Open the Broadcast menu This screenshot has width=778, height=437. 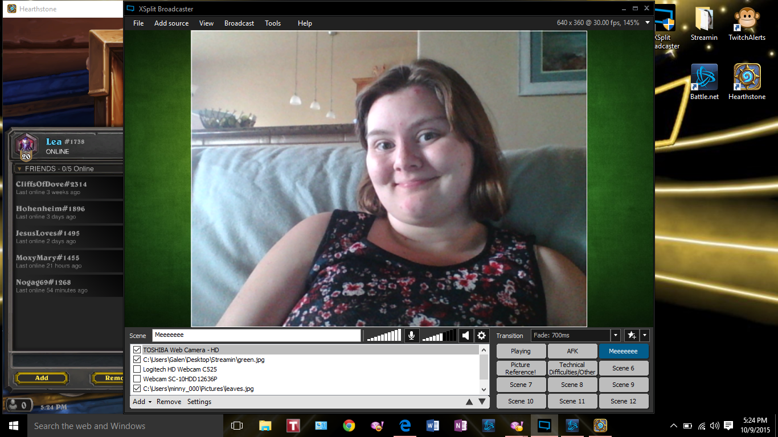[239, 23]
